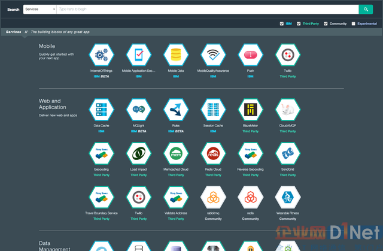
Task: Uncheck the IBM filter checkbox
Action: pyautogui.click(x=282, y=24)
